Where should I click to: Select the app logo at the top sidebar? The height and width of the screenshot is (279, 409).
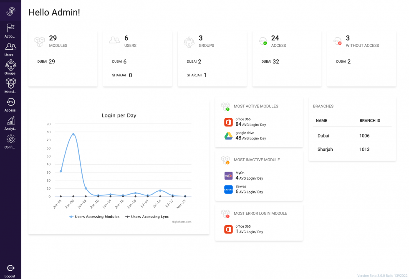pos(10,11)
